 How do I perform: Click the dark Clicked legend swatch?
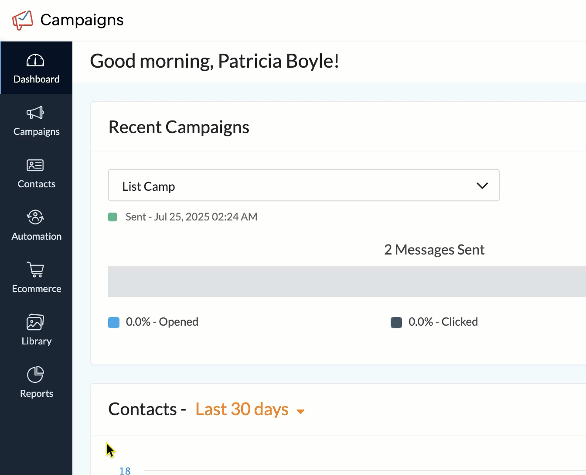[396, 323]
